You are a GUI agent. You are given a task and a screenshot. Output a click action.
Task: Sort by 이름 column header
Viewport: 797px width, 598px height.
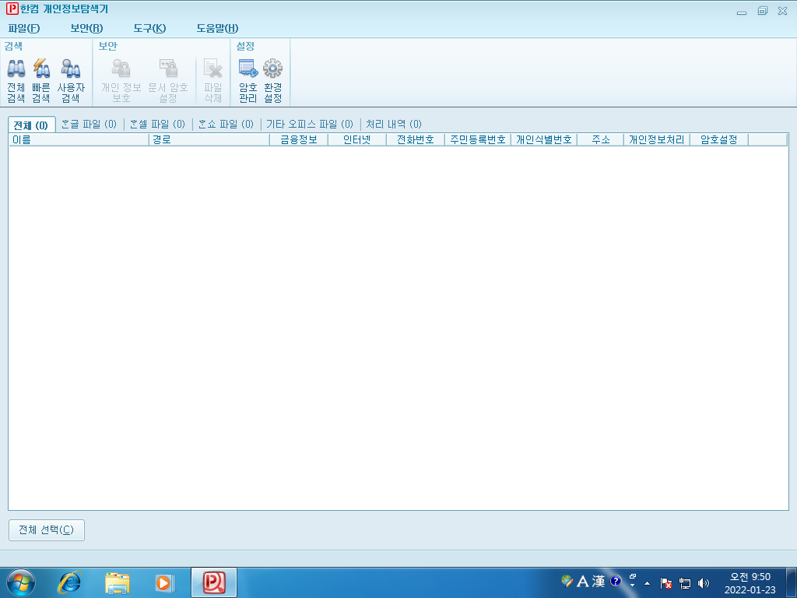79,139
